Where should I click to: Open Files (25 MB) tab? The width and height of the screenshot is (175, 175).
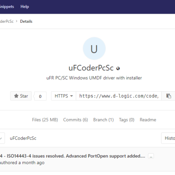coord(45,120)
